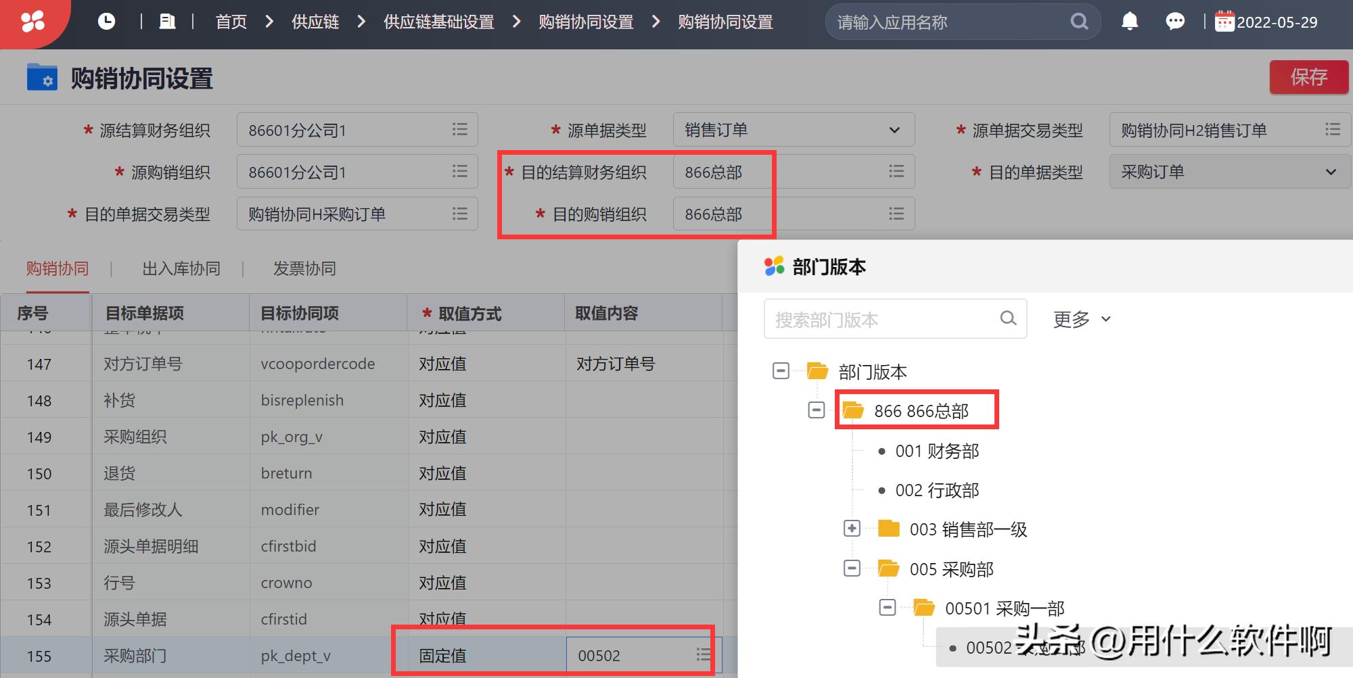Open the history clock icon in top bar
Image resolution: width=1353 pixels, height=678 pixels.
point(106,21)
